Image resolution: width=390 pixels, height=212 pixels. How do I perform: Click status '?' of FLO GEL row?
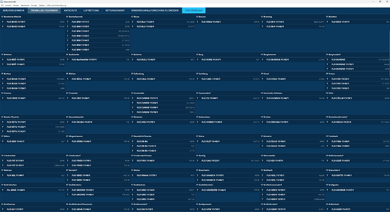3,175
